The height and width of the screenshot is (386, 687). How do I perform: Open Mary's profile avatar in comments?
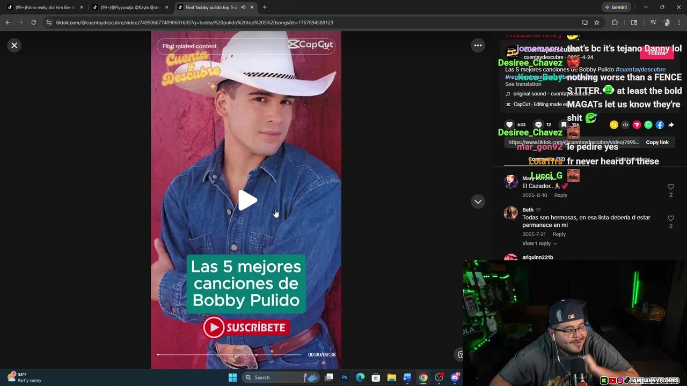coord(511,182)
